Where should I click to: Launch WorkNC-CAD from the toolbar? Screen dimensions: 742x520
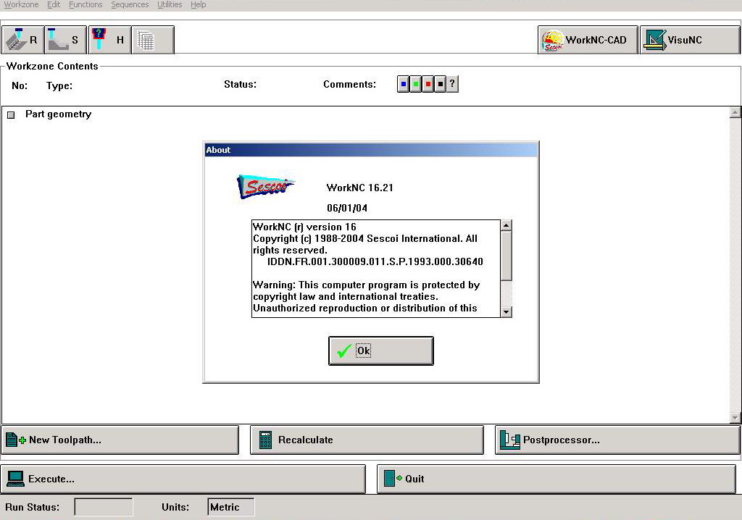click(588, 40)
